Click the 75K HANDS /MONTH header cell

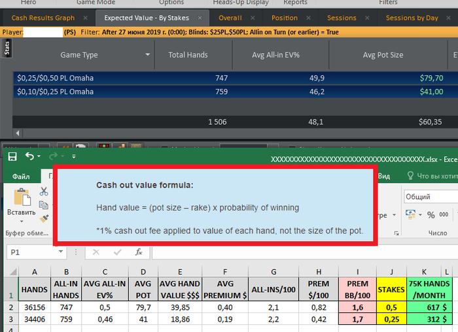429,290
